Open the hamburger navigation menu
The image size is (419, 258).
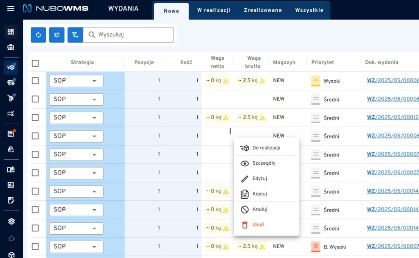[11, 9]
